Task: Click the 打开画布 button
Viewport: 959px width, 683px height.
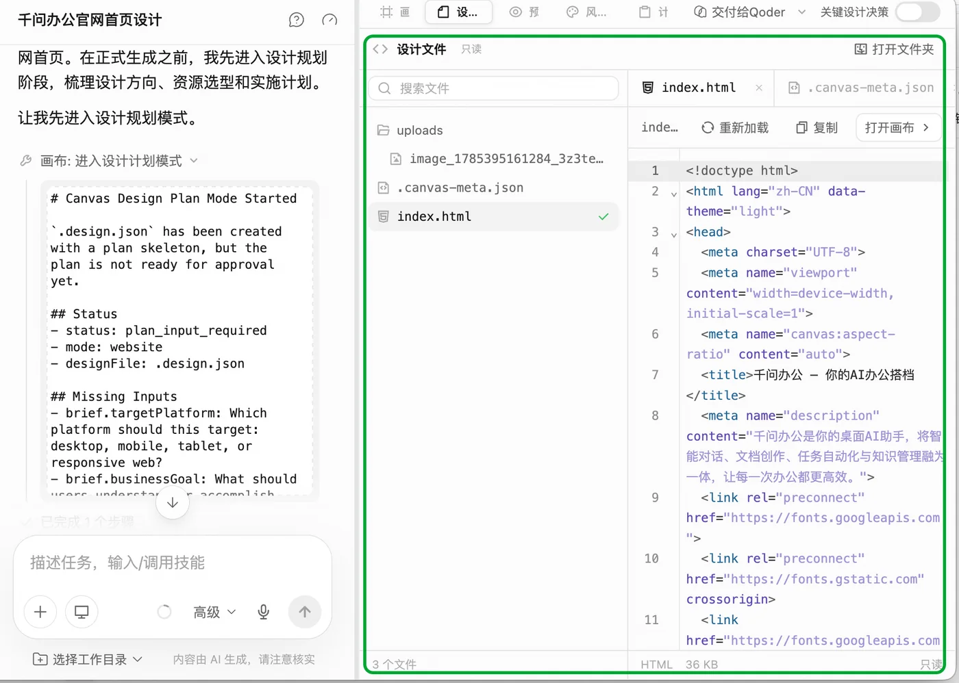Action: (897, 128)
